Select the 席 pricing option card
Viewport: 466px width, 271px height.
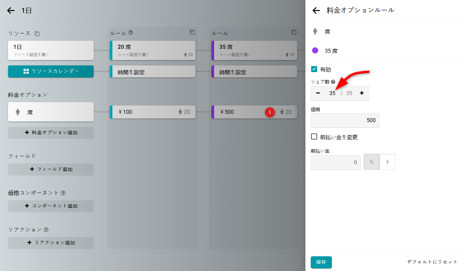[51, 112]
